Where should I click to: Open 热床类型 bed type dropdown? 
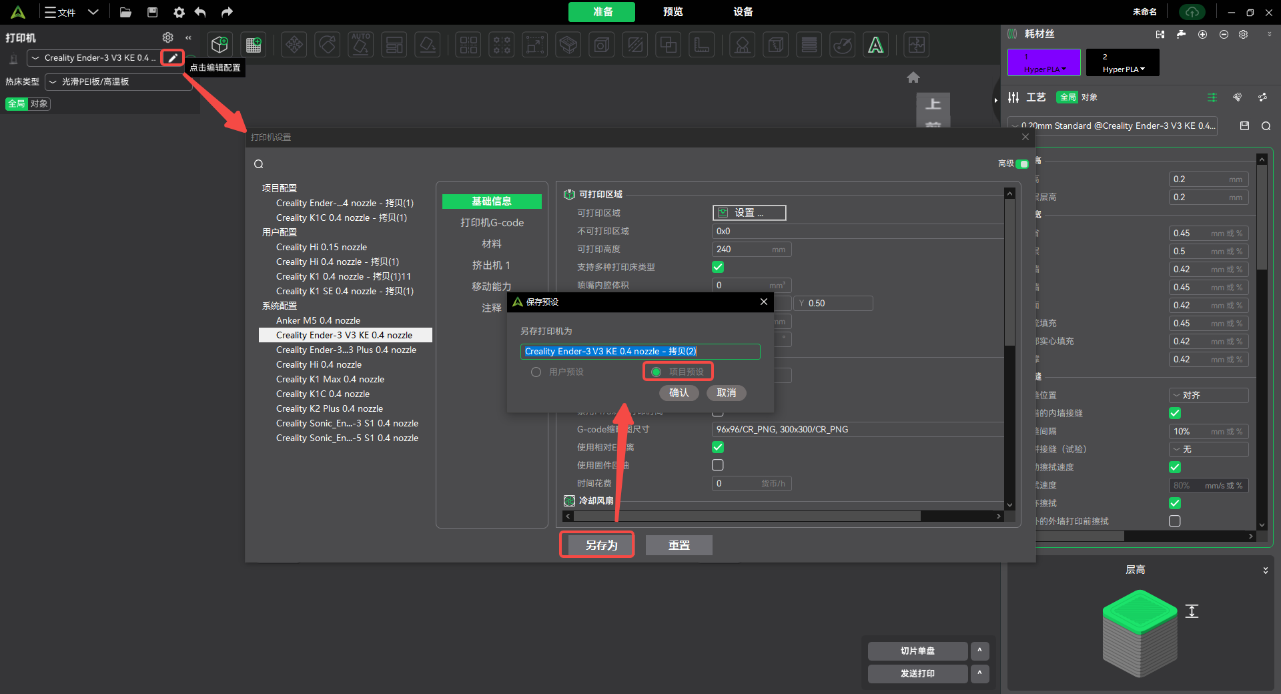click(119, 81)
